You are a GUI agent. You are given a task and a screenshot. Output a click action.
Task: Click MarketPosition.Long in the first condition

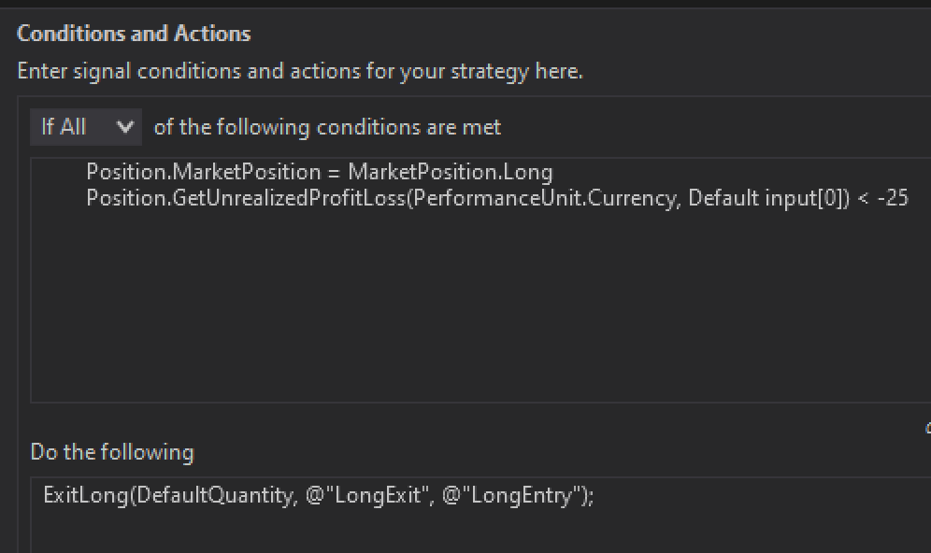pos(450,173)
